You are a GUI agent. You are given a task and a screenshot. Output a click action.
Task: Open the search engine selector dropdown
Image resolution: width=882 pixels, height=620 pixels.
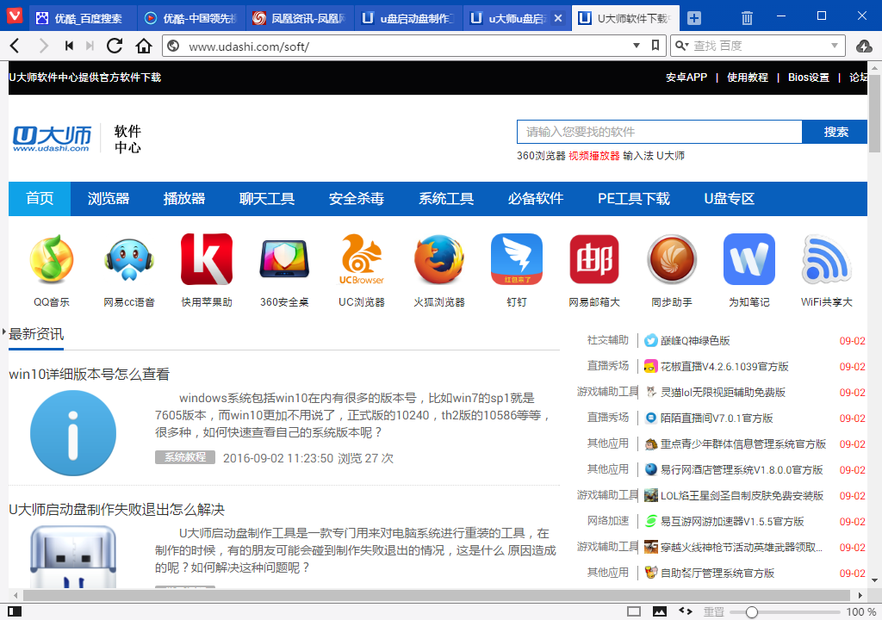[x=682, y=46]
